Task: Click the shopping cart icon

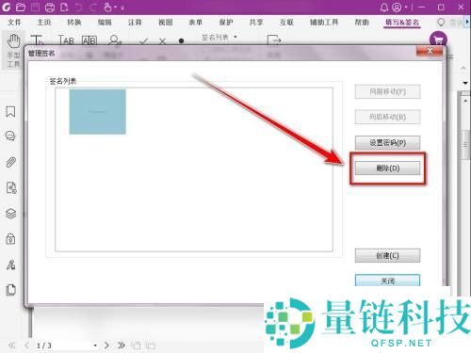Action: coord(438,40)
